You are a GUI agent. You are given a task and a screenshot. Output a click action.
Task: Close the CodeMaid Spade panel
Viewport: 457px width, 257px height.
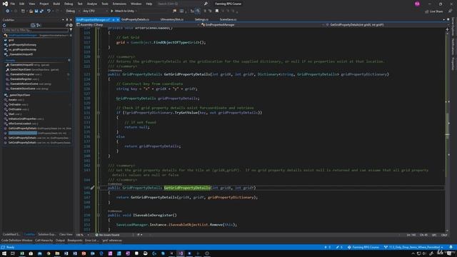[x=71, y=20]
